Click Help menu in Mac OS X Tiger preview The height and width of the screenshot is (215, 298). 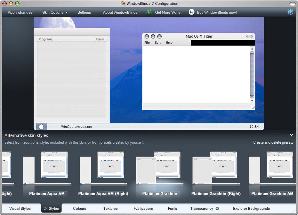pos(169,43)
